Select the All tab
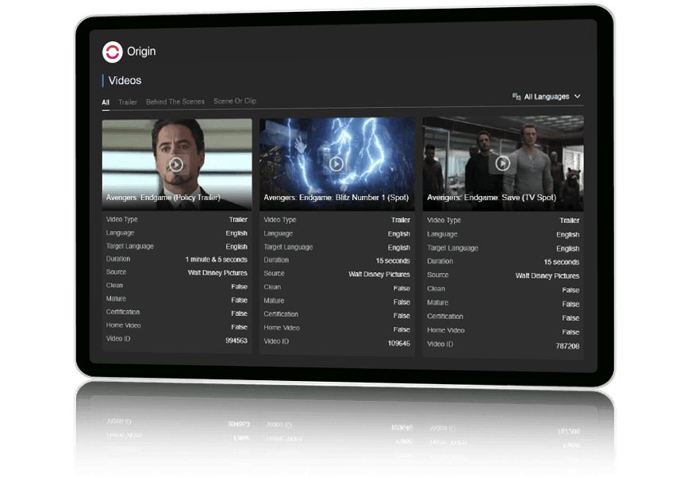The width and height of the screenshot is (688, 477). 106,102
